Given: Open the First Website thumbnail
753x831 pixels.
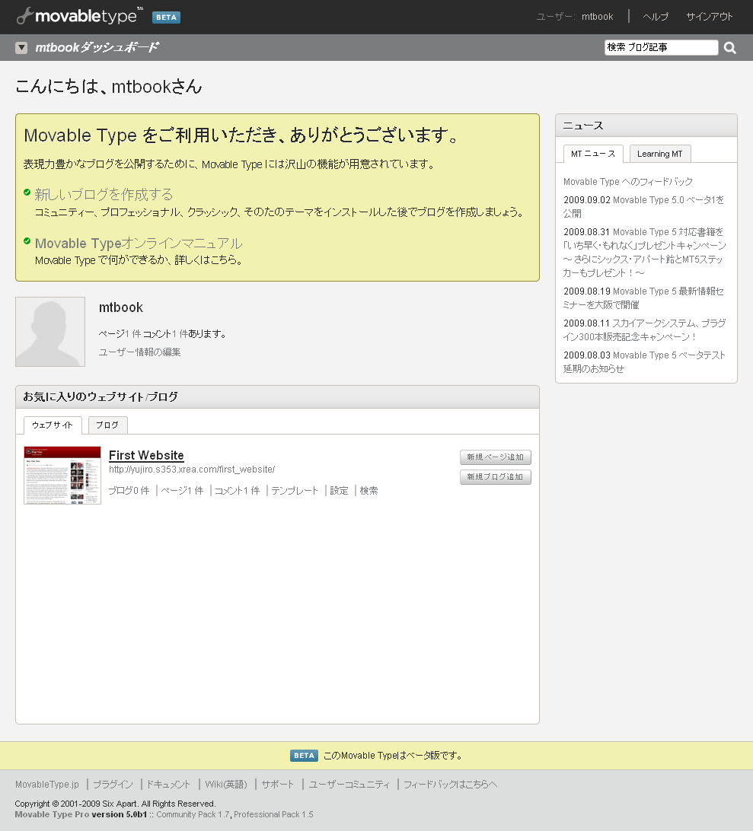Looking at the screenshot, I should coord(62,476).
